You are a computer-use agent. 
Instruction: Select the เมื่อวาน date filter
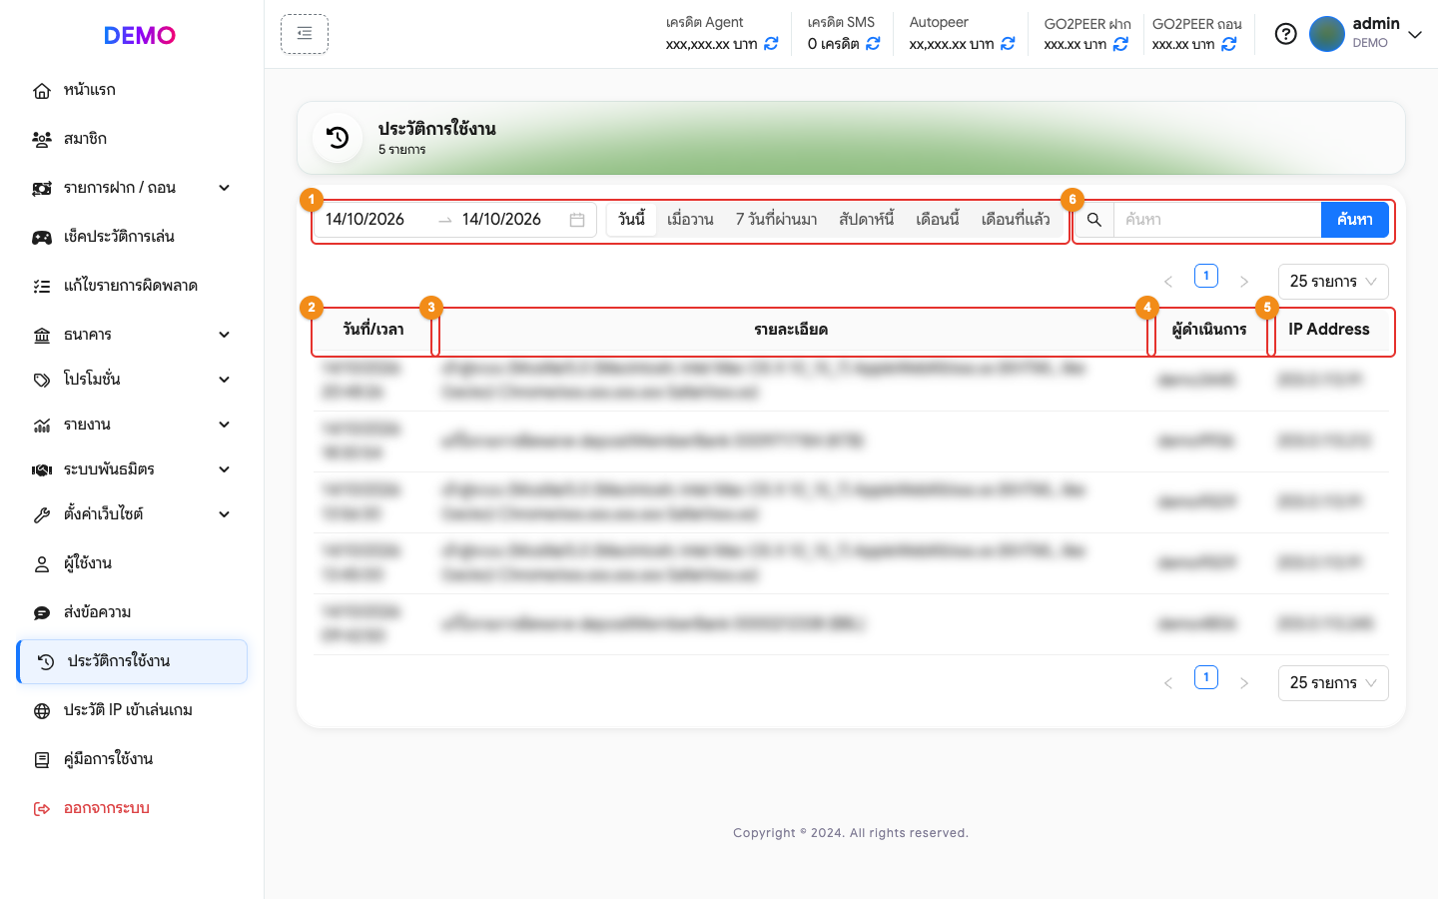click(690, 220)
